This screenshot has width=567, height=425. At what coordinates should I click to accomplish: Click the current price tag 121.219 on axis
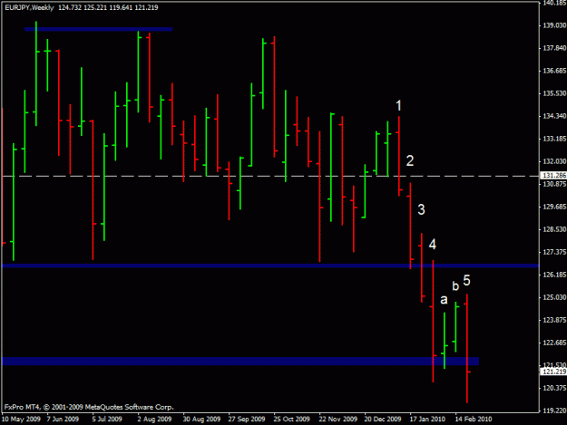[x=553, y=372]
